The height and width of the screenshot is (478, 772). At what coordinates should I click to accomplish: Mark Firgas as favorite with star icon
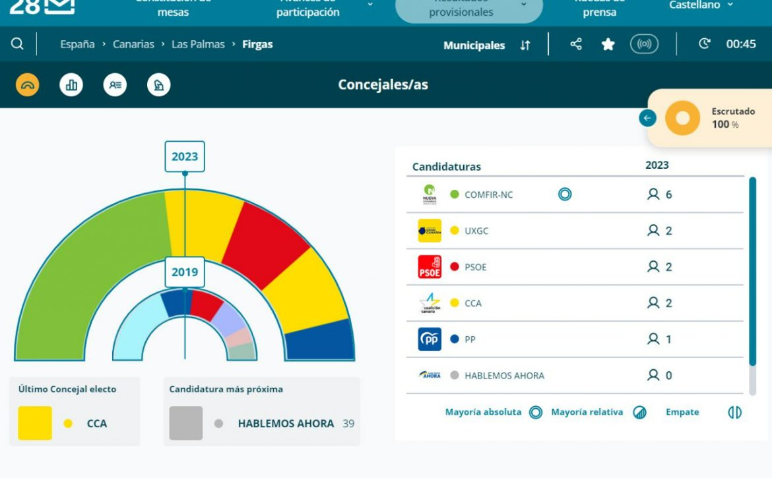tap(608, 44)
